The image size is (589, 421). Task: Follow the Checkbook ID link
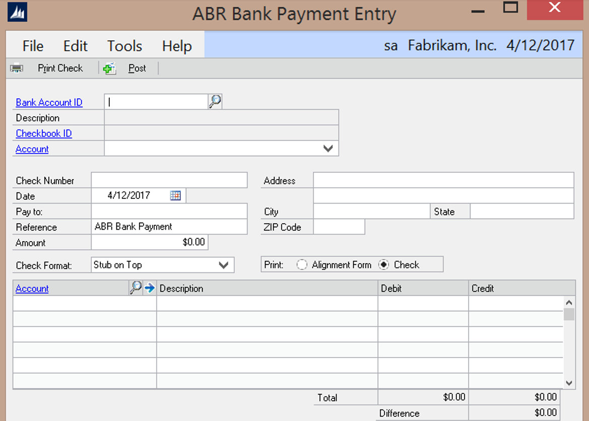tap(44, 133)
